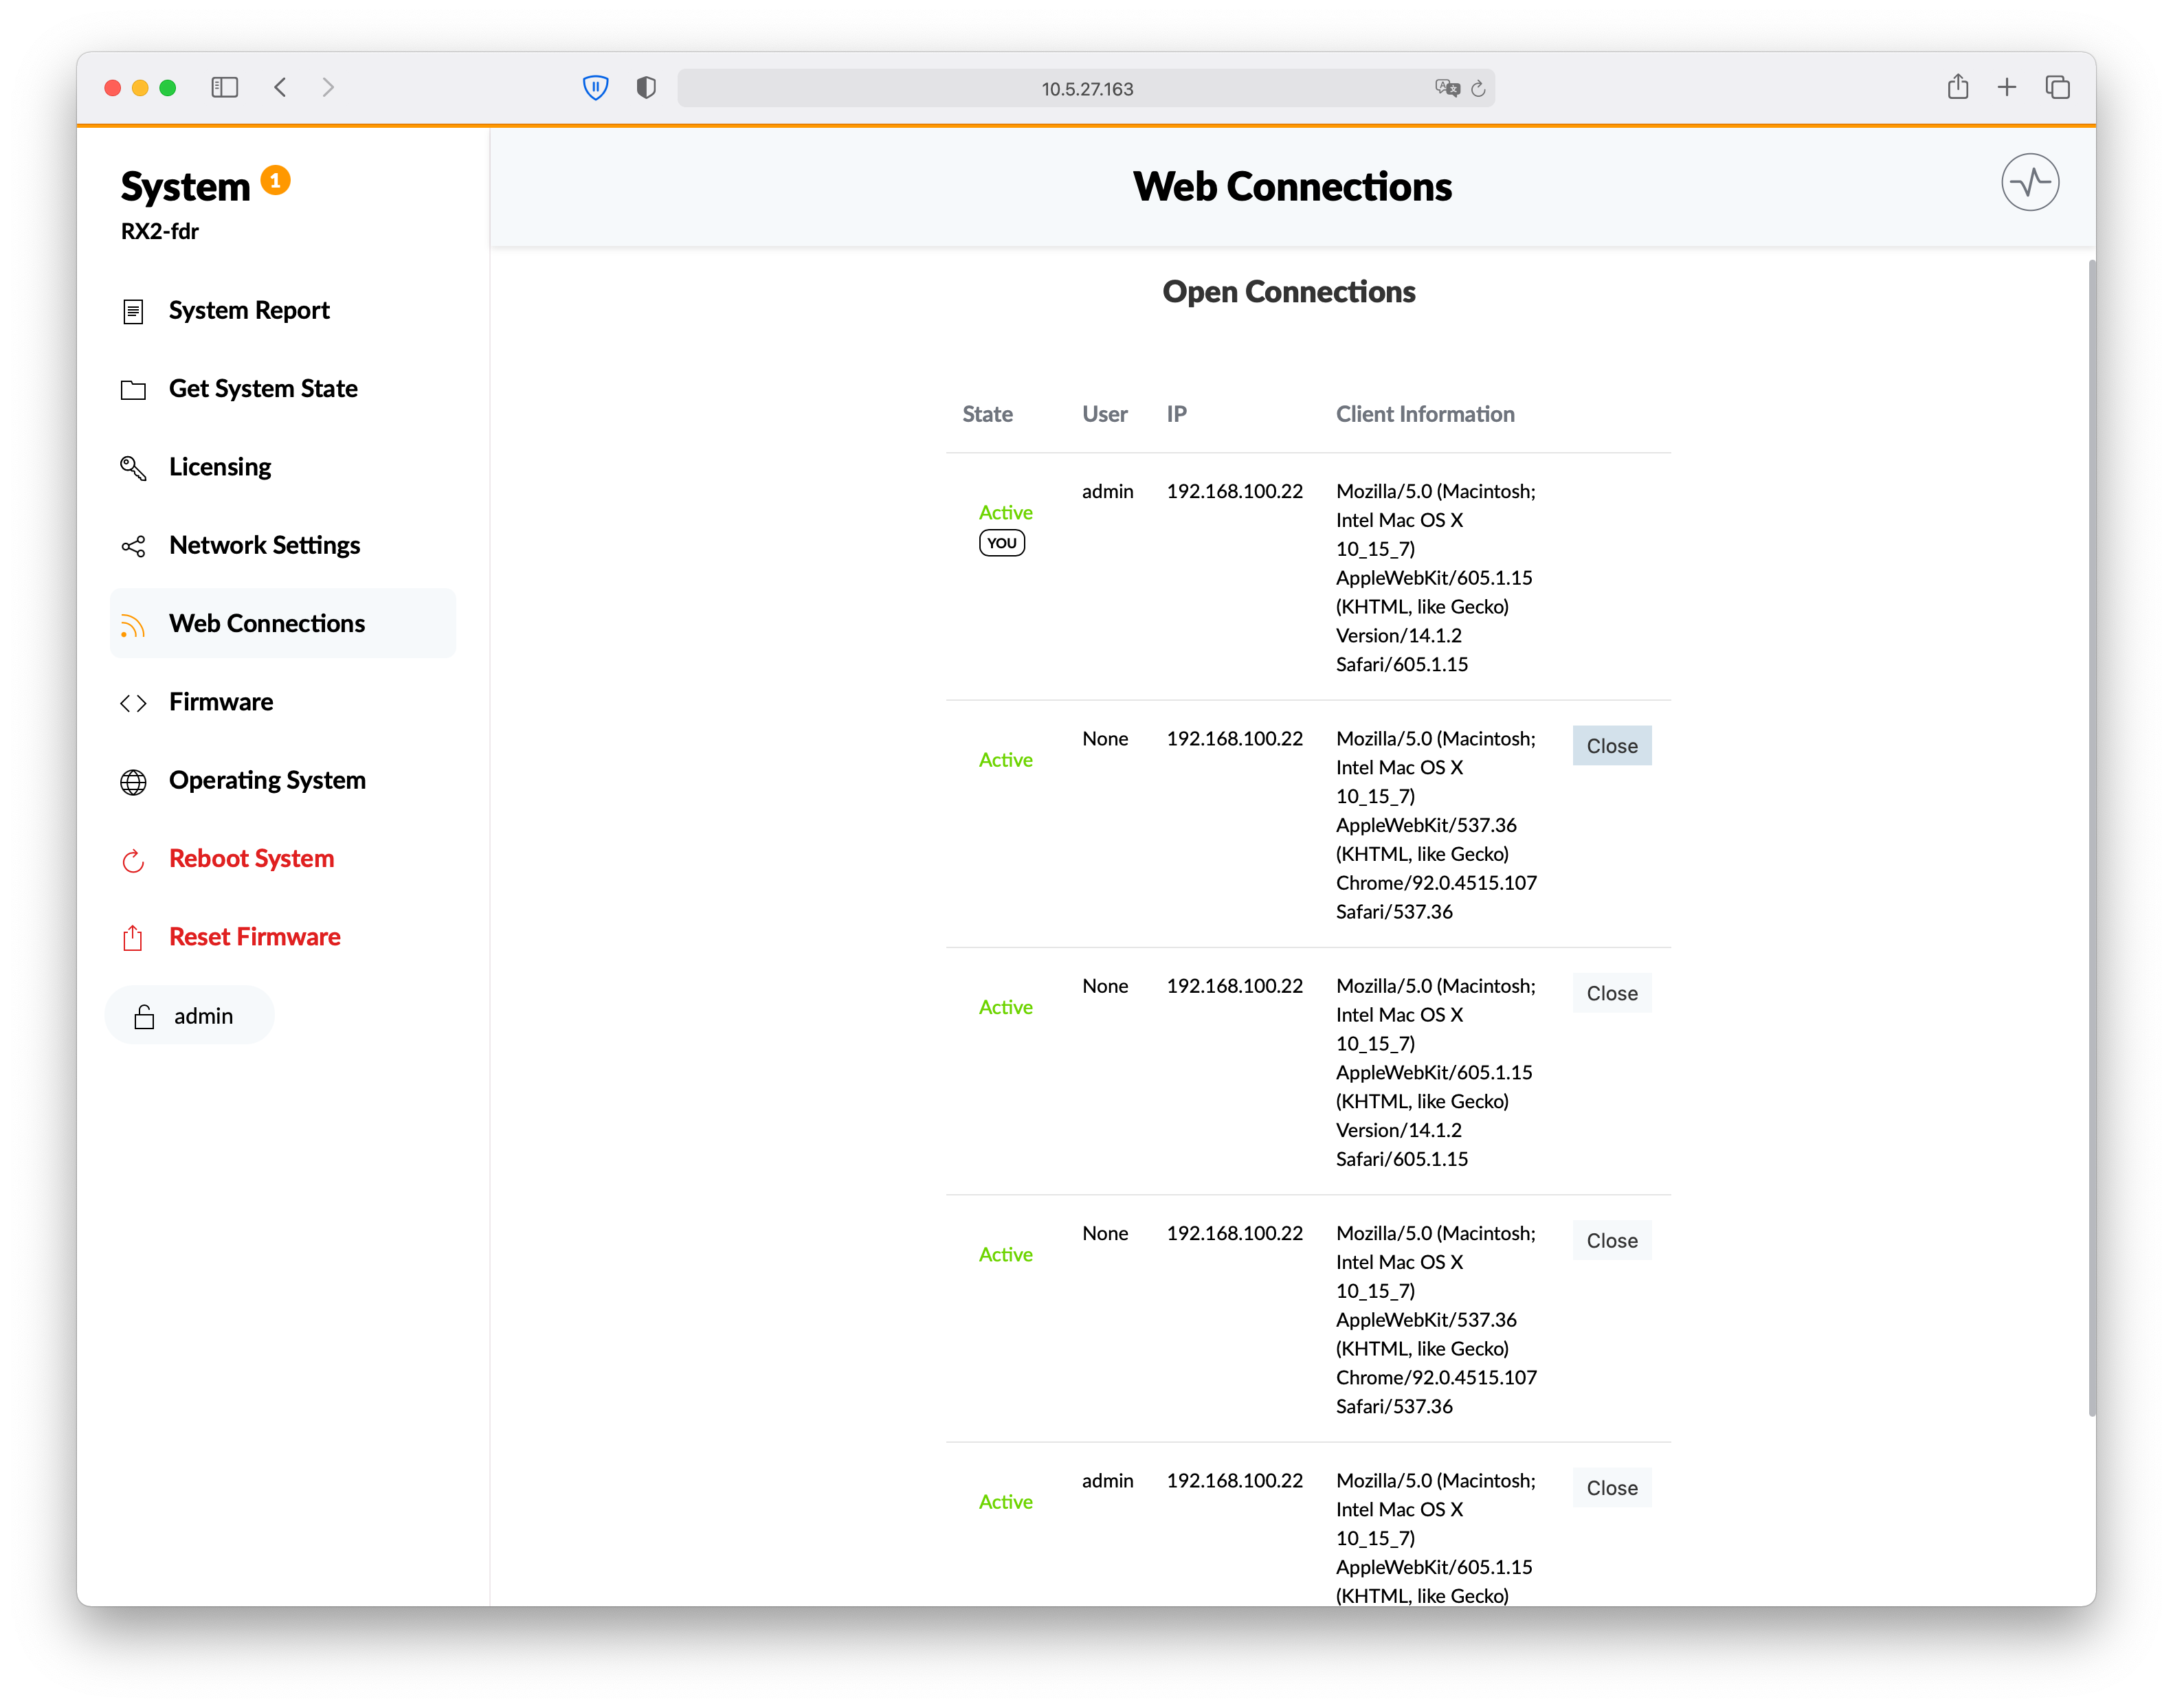The image size is (2173, 1708).
Task: Click the first row IP 192.168.100.22
Action: click(1234, 492)
